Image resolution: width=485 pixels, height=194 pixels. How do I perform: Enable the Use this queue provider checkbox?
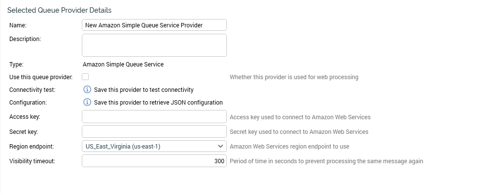pyautogui.click(x=85, y=77)
